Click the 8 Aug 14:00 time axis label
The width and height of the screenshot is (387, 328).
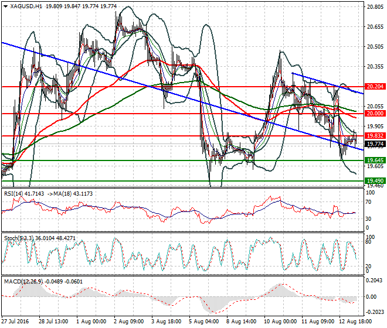pos(241,322)
